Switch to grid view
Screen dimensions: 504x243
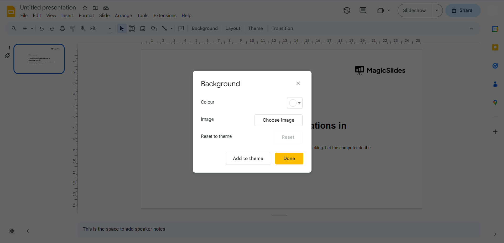[x=12, y=231]
